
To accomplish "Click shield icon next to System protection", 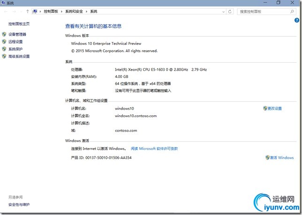I will click(x=4, y=49).
